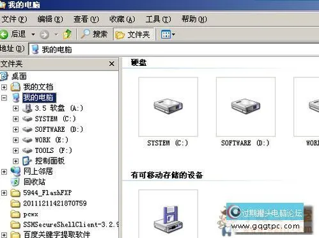Viewport: 319px width, 238px height.
Task: Select 回收站 label in the tree
Action: tap(35, 182)
